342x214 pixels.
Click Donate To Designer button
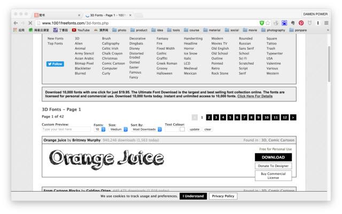tap(273, 166)
